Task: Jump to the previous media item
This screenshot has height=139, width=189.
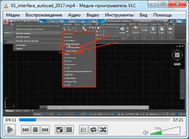Action: click(x=26, y=130)
